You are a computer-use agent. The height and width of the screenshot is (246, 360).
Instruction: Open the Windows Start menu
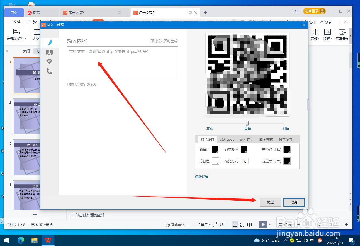(x=7, y=240)
